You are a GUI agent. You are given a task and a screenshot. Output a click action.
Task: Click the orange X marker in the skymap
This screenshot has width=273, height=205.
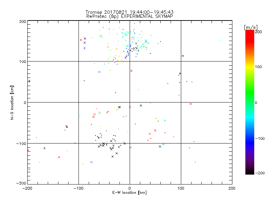[117, 49]
